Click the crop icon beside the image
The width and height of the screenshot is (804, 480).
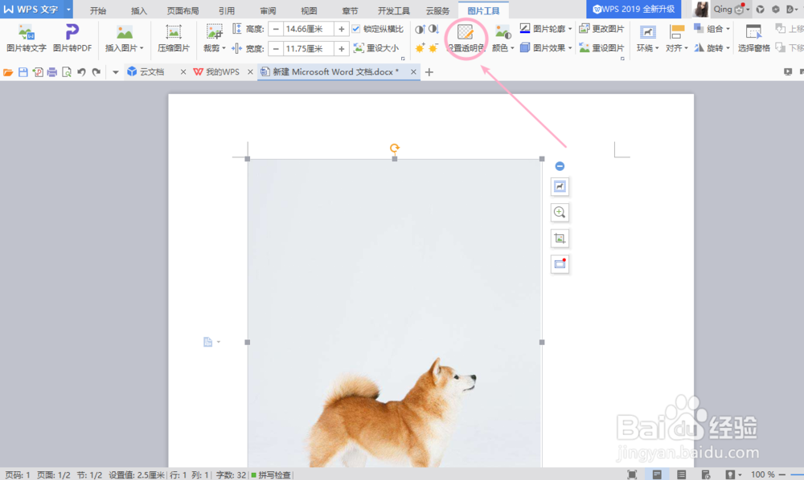click(560, 238)
